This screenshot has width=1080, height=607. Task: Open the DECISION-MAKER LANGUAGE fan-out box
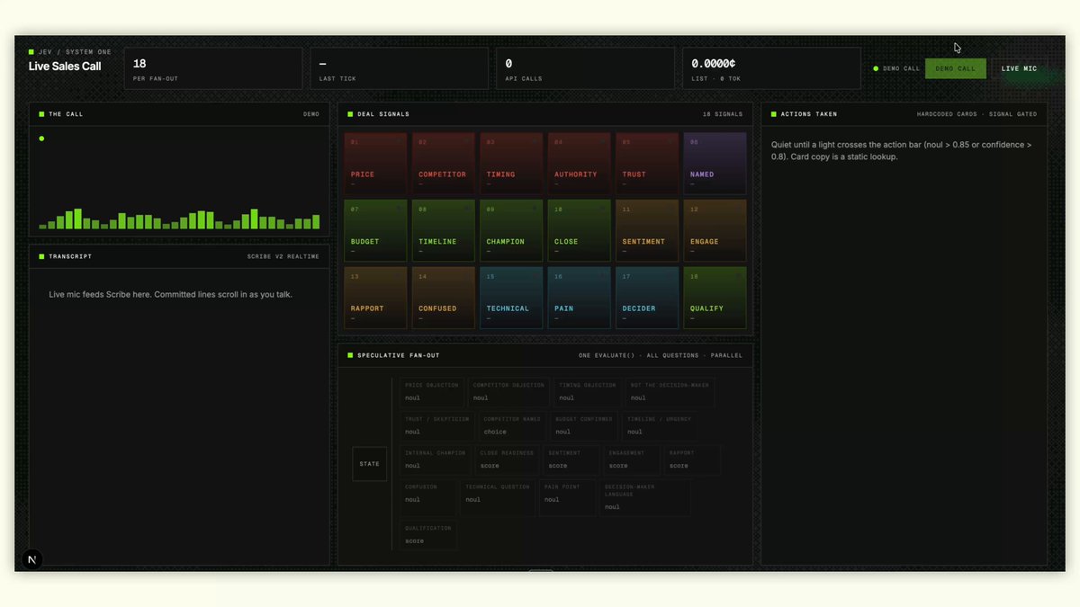[645, 497]
